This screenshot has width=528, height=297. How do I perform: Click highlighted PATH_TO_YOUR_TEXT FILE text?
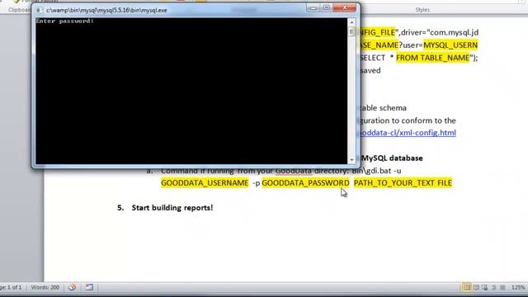tap(403, 183)
